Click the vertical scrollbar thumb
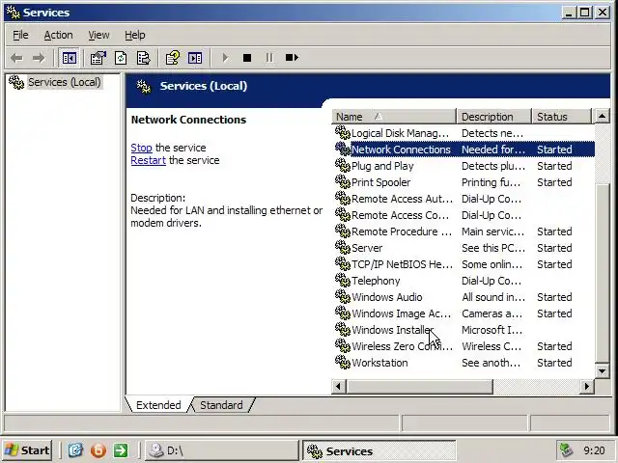Screen dimensions: 618x463 tap(602, 272)
